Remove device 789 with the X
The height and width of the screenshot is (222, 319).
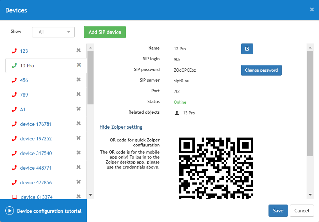pyautogui.click(x=79, y=94)
